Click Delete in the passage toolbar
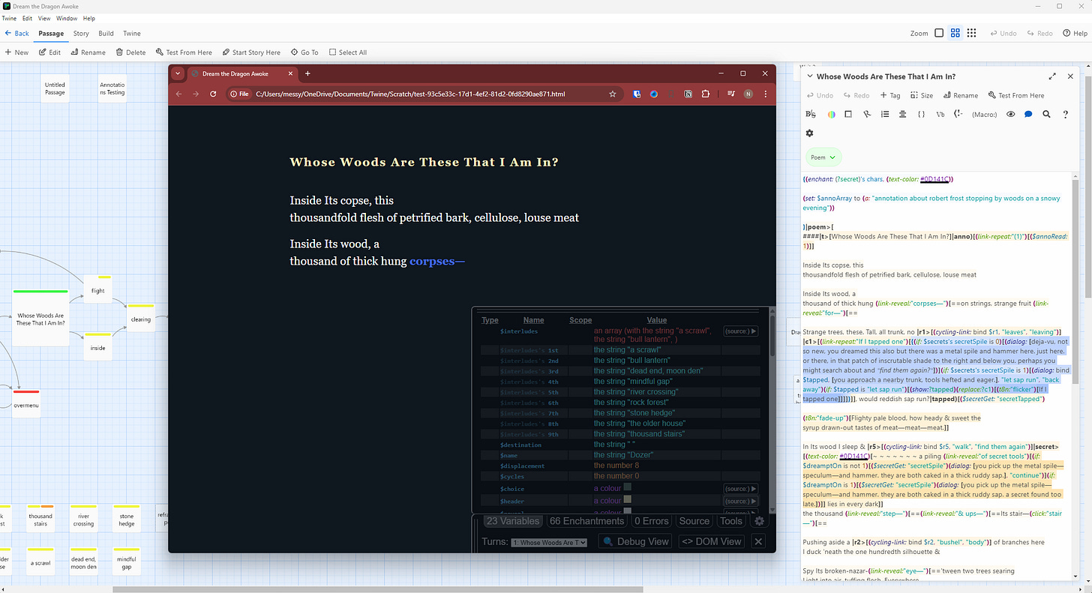The width and height of the screenshot is (1092, 593). (131, 52)
